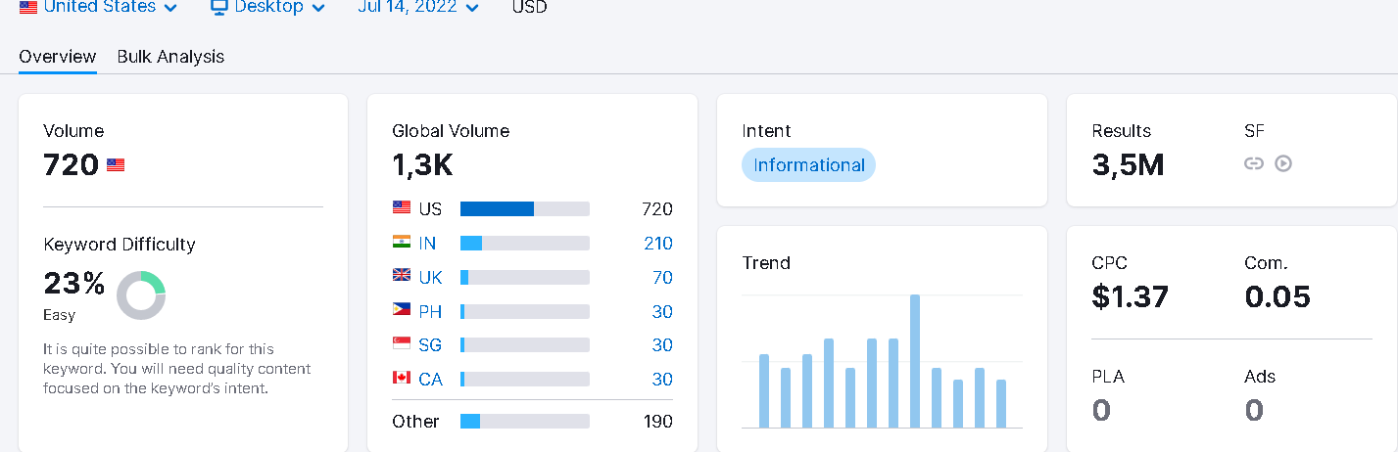Image resolution: width=1398 pixels, height=452 pixels.
Task: Click the 210 volume value for India
Action: coord(658,243)
